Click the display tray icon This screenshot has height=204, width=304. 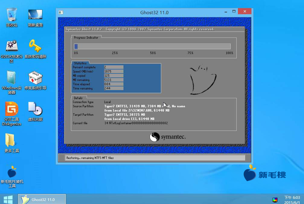click(x=275, y=200)
